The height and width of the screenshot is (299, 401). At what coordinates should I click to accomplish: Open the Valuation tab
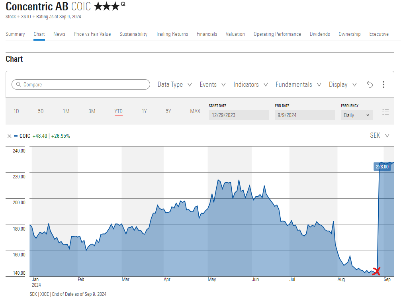[235, 34]
